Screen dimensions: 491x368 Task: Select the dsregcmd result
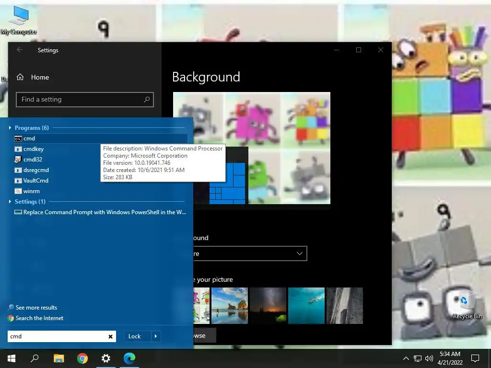32,170
